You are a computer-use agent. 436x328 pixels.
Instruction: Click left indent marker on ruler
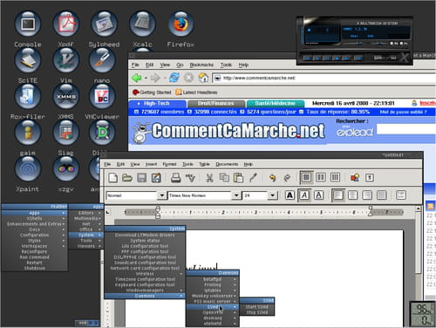click(158, 212)
